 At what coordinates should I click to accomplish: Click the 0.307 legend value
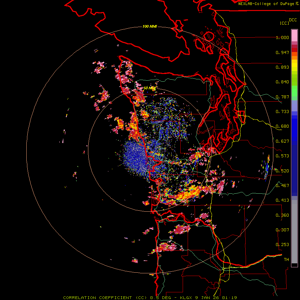point(282,230)
